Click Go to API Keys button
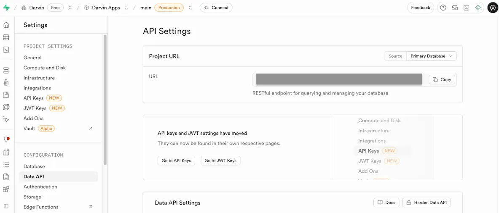This screenshot has width=499, height=213. pyautogui.click(x=176, y=160)
